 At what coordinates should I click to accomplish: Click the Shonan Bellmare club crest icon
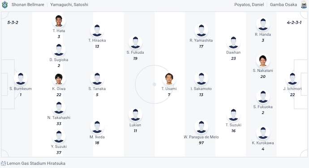[x=5, y=4]
